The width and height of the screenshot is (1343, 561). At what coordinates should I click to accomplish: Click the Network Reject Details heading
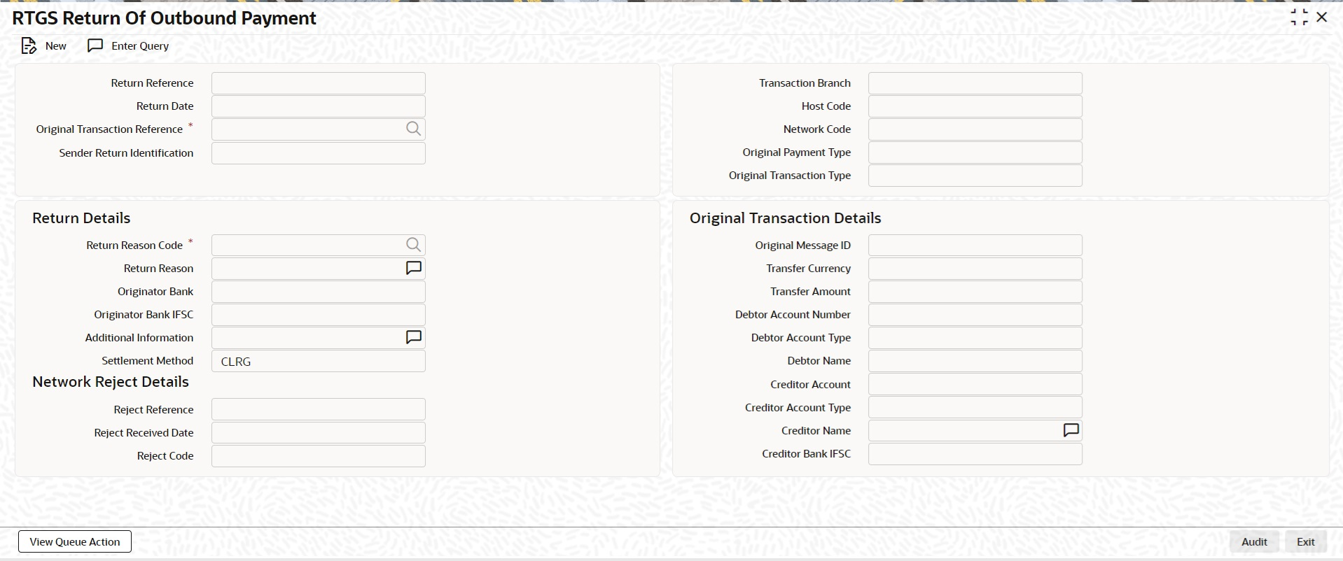(x=111, y=382)
